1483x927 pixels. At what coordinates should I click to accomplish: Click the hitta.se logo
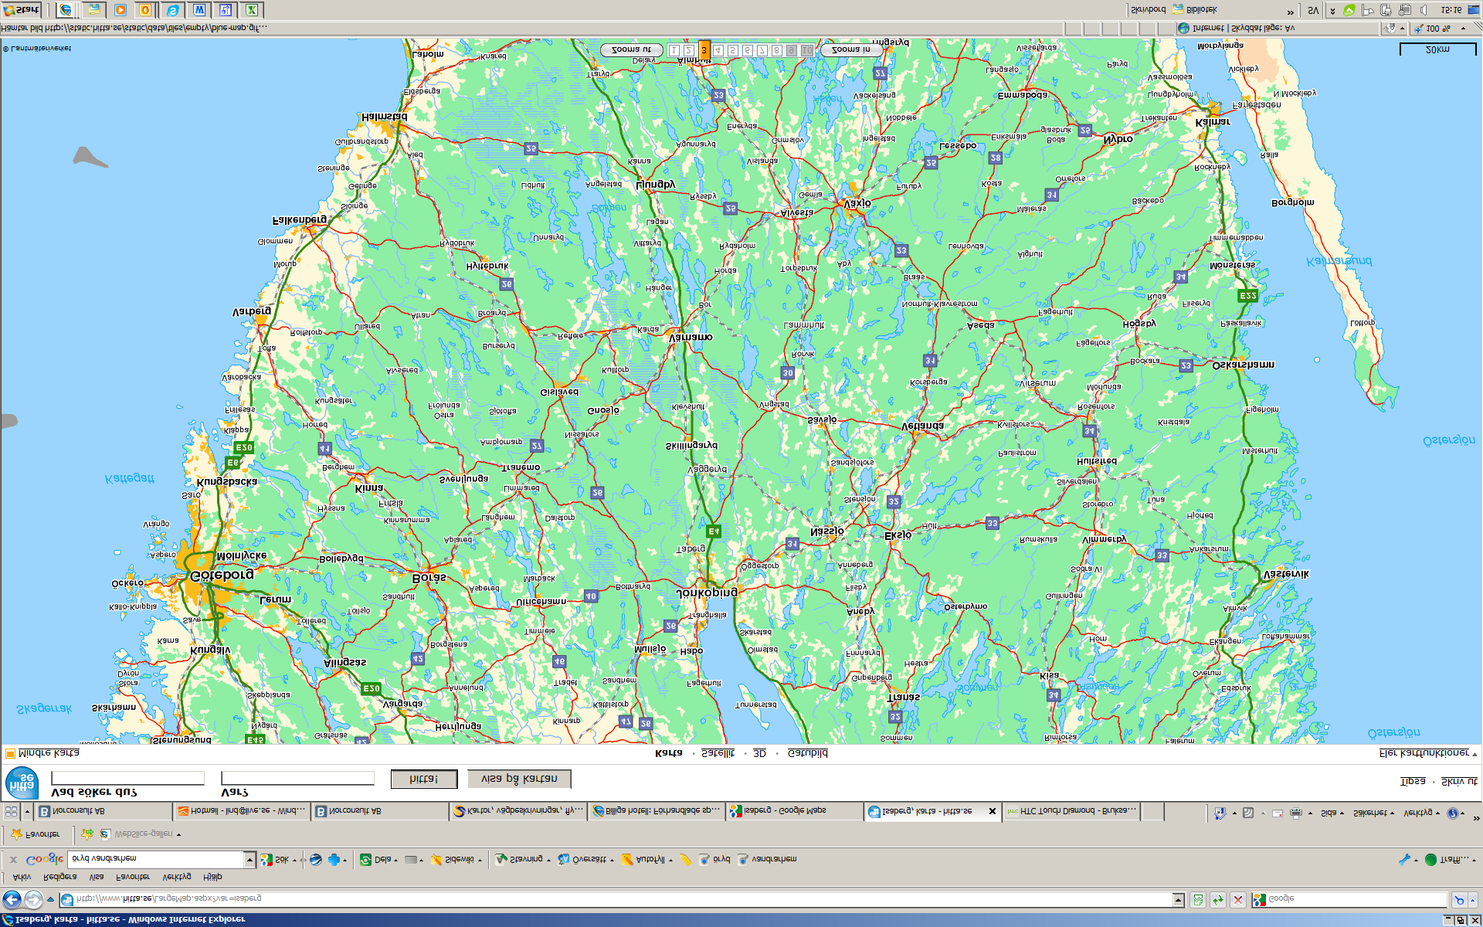pyautogui.click(x=22, y=782)
